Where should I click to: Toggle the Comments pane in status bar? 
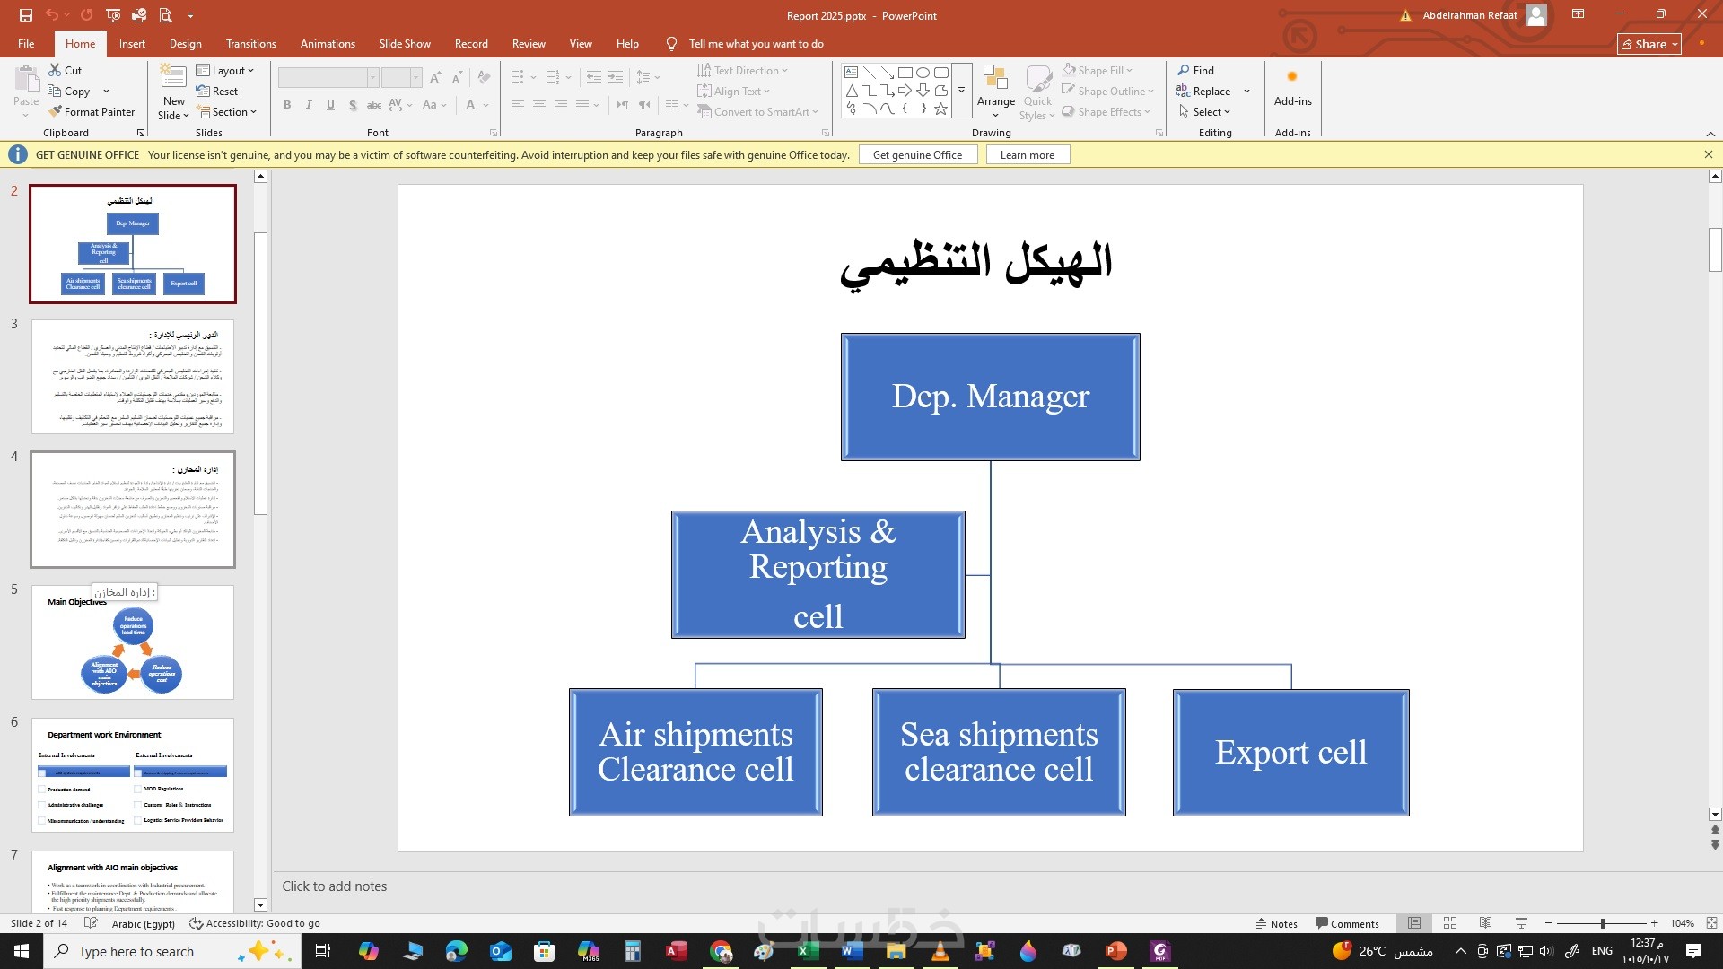tap(1347, 923)
